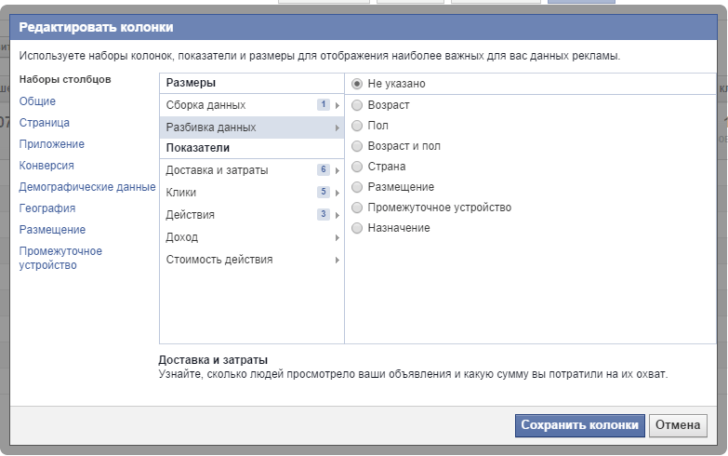Expand the 'Клики' metrics category
Viewport: 728px width, 456px height.
coord(251,193)
